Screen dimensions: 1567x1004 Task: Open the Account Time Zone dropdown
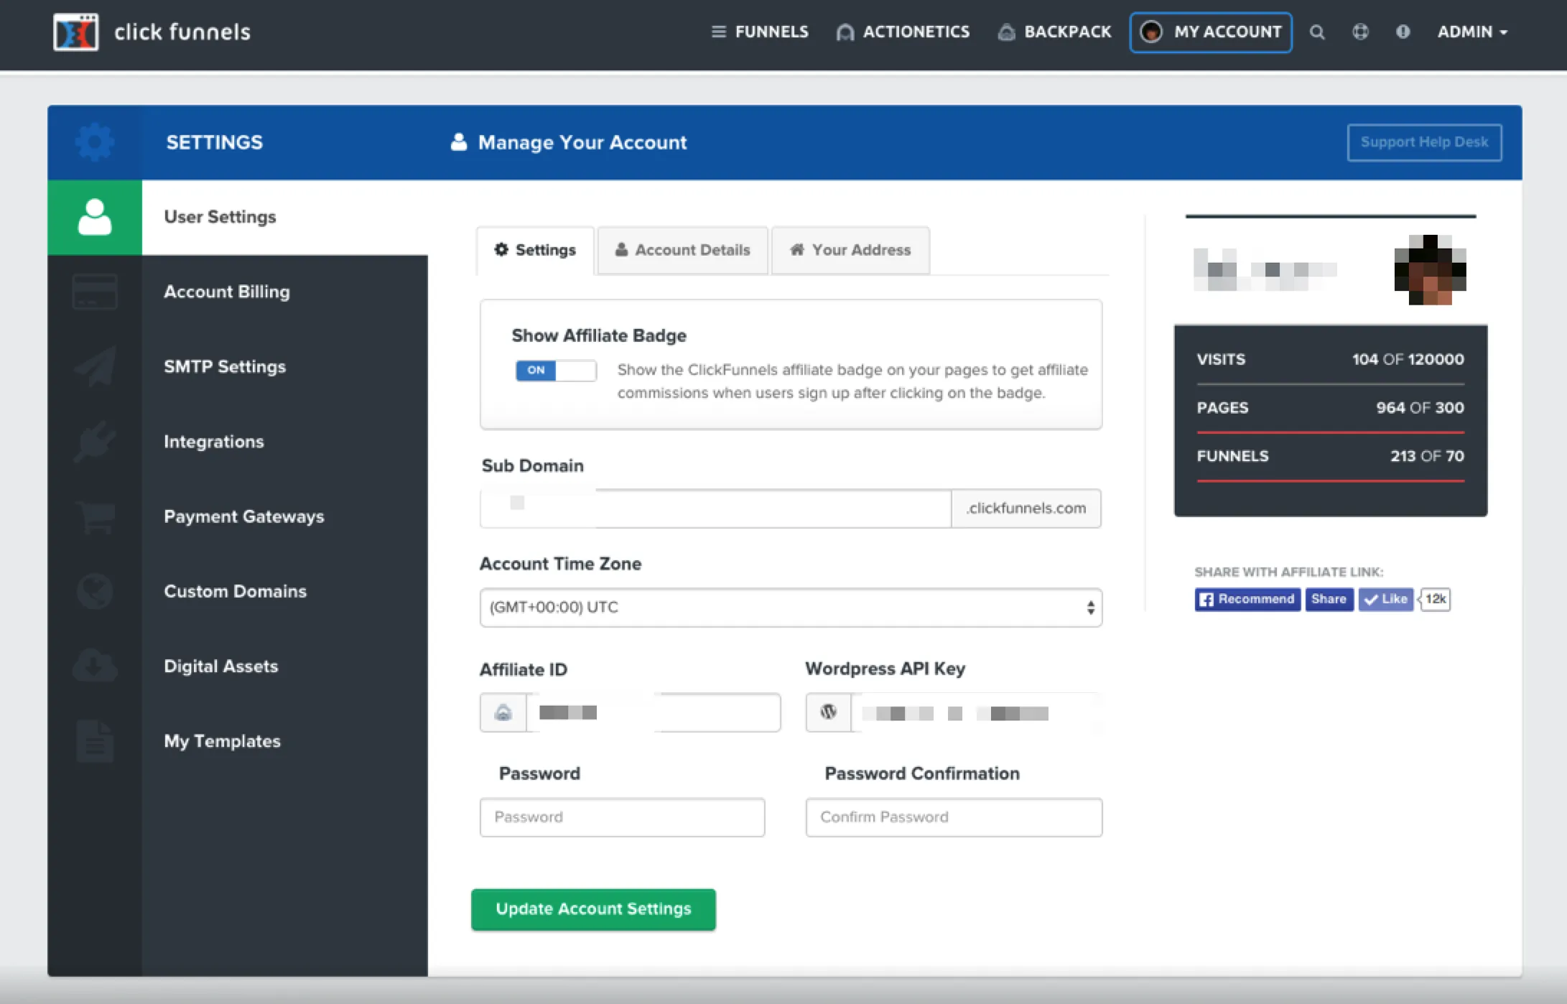[790, 607]
